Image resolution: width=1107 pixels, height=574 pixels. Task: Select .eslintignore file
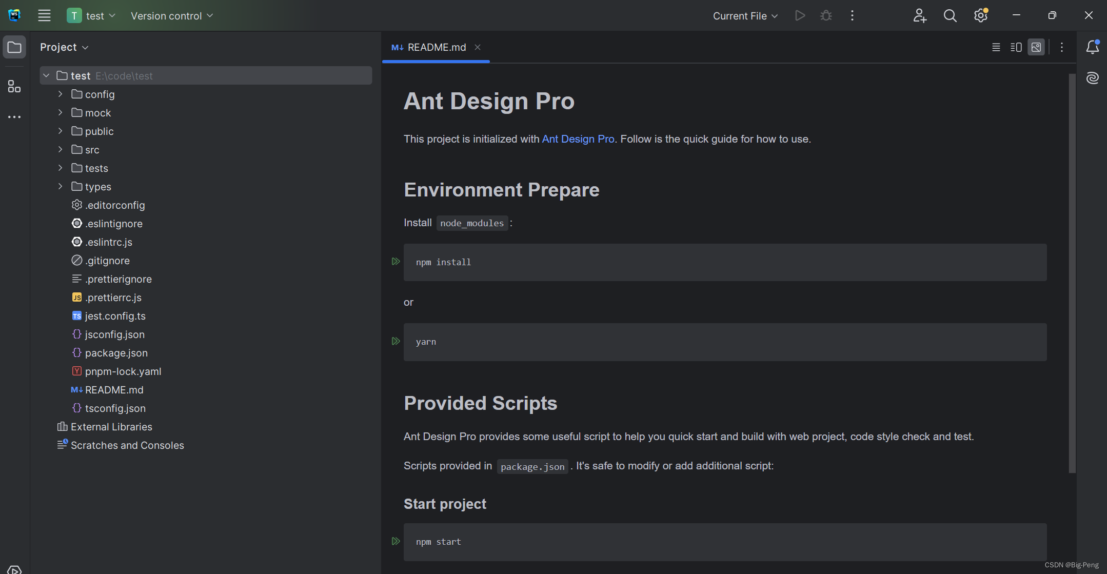point(107,224)
